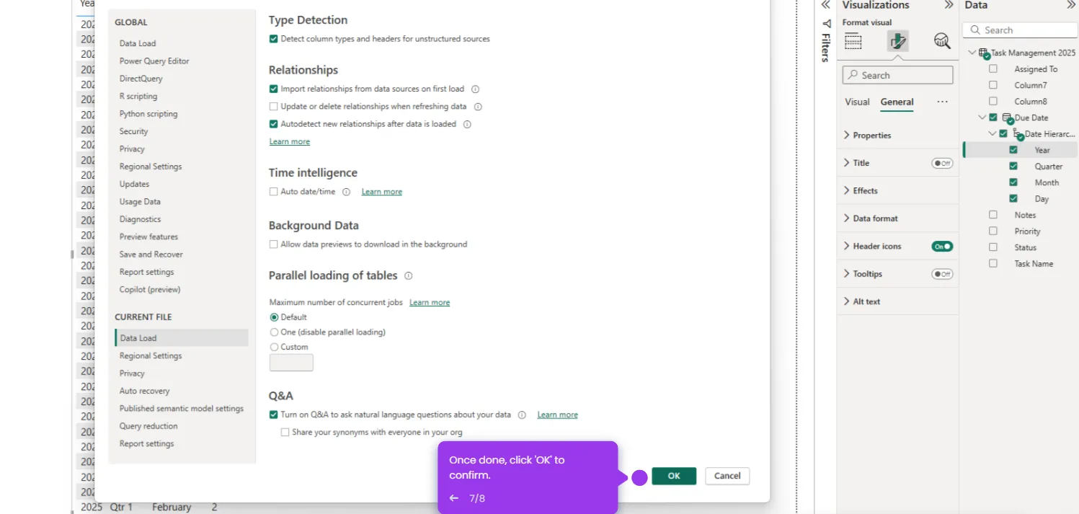Click OK to confirm options
Viewport: 1079px width, 514px height.
pyautogui.click(x=674, y=476)
